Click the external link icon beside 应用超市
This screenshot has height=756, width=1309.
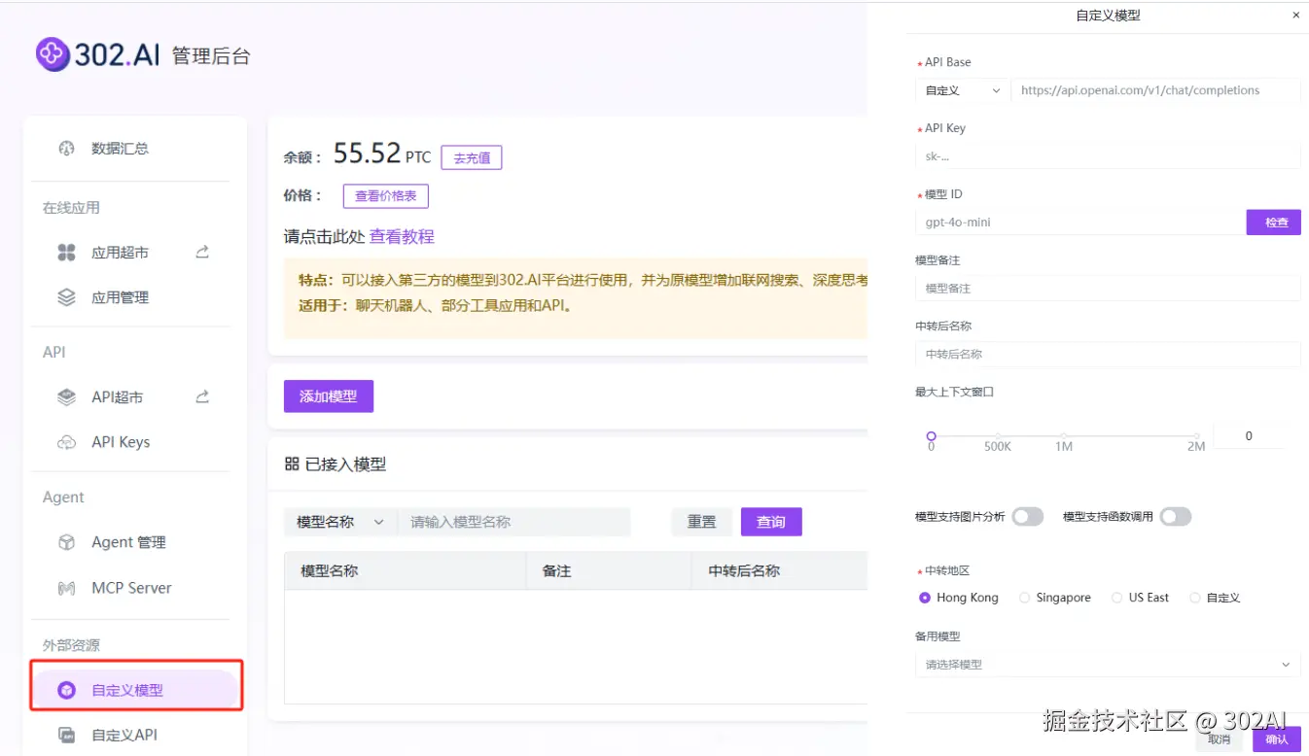pos(201,252)
